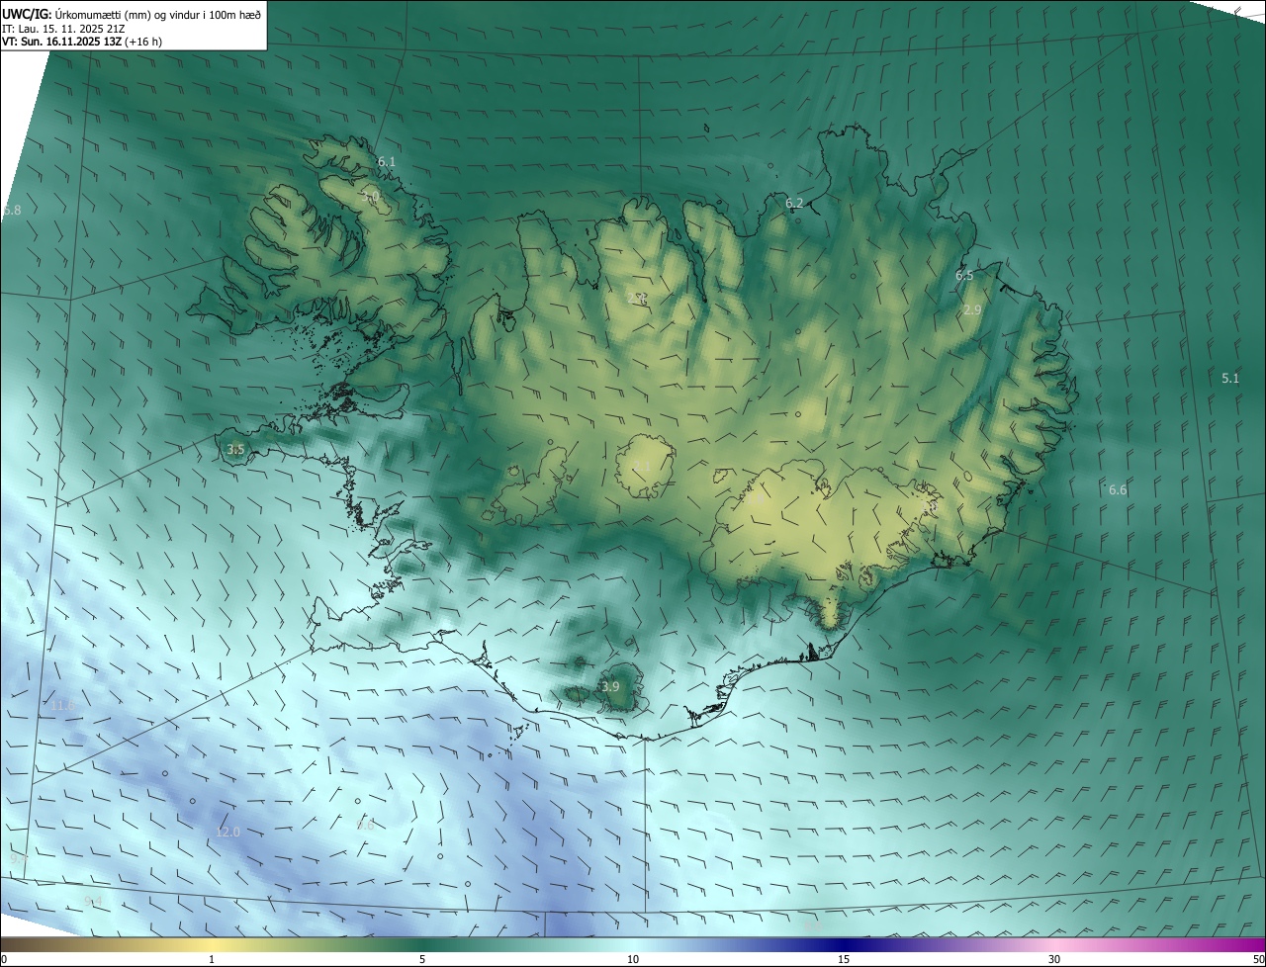Click the 5.1 value east of Iceland
The width and height of the screenshot is (1266, 967).
[1229, 378]
